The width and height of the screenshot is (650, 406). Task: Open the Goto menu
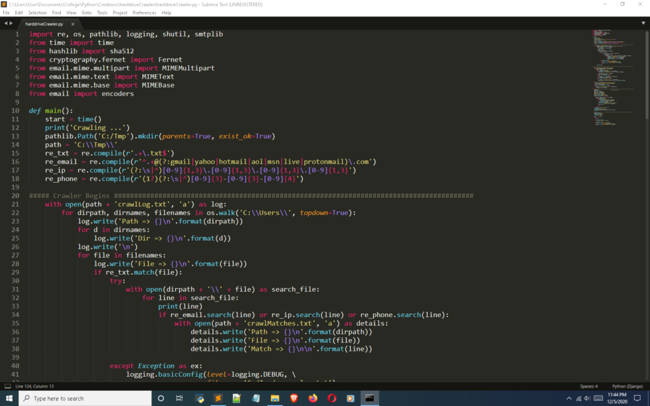86,13
